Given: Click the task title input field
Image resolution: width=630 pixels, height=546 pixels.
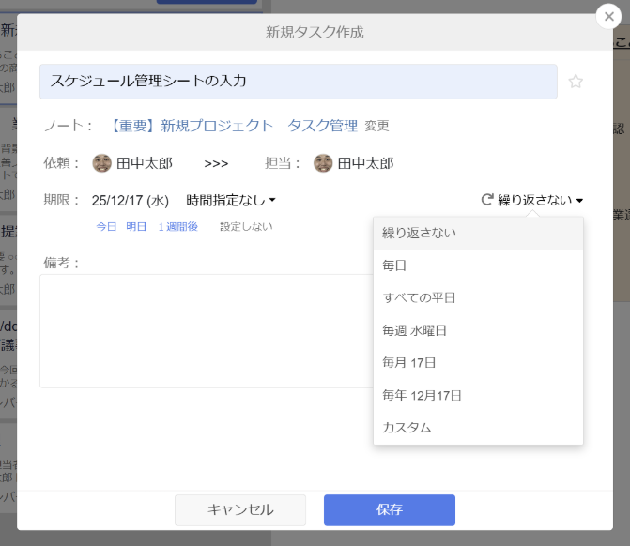Looking at the screenshot, I should (299, 82).
